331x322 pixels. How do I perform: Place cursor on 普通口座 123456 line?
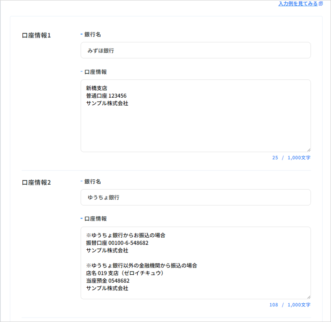tap(107, 95)
